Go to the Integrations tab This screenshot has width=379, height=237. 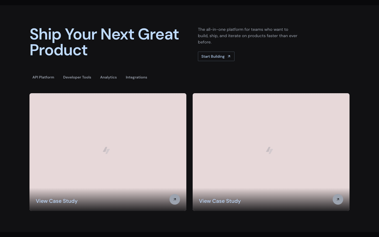pyautogui.click(x=136, y=77)
